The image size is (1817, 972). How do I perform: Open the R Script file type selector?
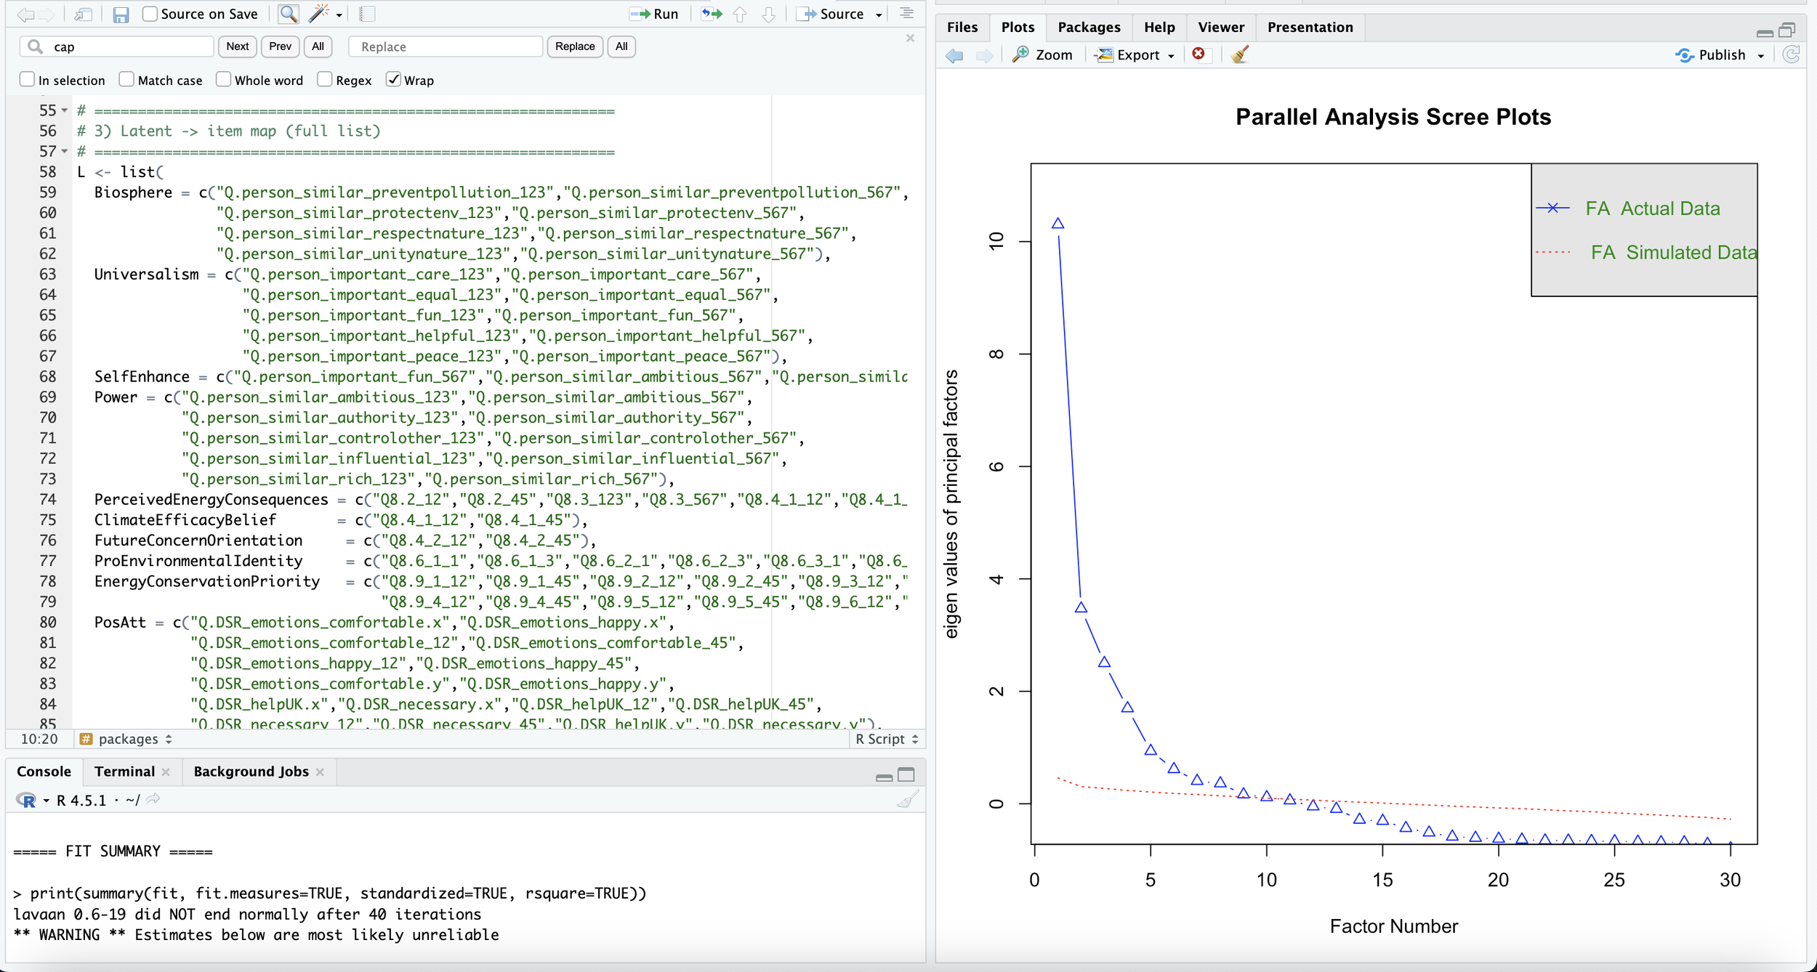click(x=887, y=739)
